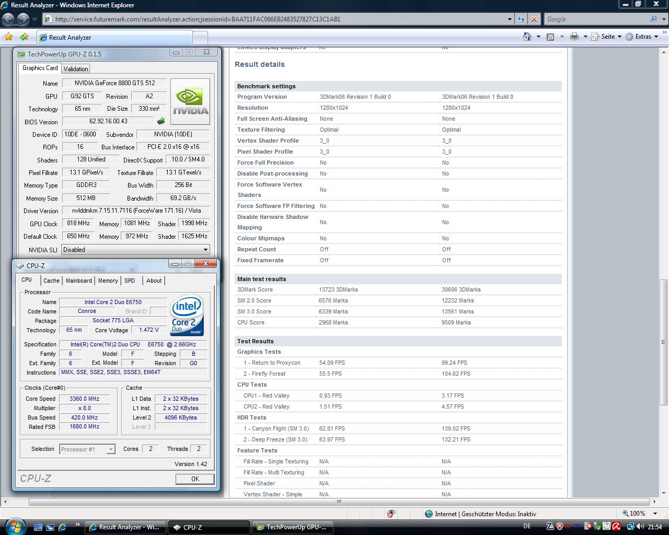Go back with the IE back arrow

click(x=8, y=19)
